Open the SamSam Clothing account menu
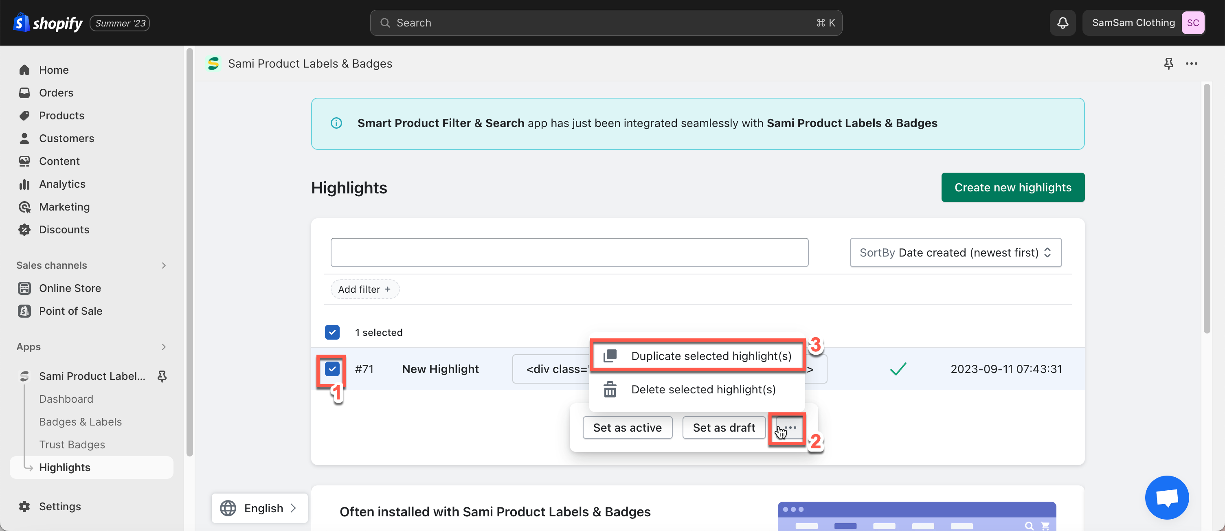The image size is (1225, 531). pyautogui.click(x=1144, y=23)
